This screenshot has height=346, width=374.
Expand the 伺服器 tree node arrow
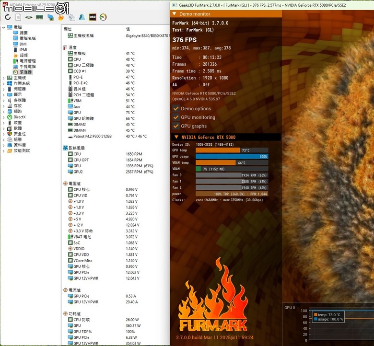coord(3,89)
